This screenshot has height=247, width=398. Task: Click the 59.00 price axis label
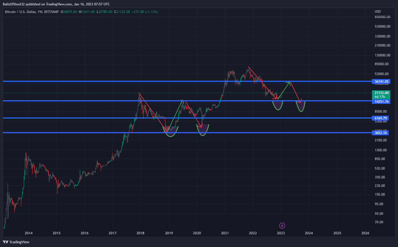379,214
